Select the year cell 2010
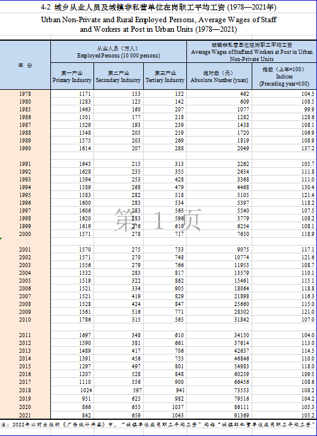Image resolution: width=317 pixels, height=436 pixels. pos(25,319)
